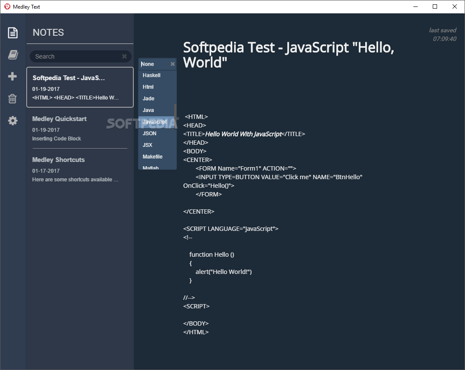Image resolution: width=465 pixels, height=370 pixels.
Task: Choose JSON from the language list
Action: (157, 134)
